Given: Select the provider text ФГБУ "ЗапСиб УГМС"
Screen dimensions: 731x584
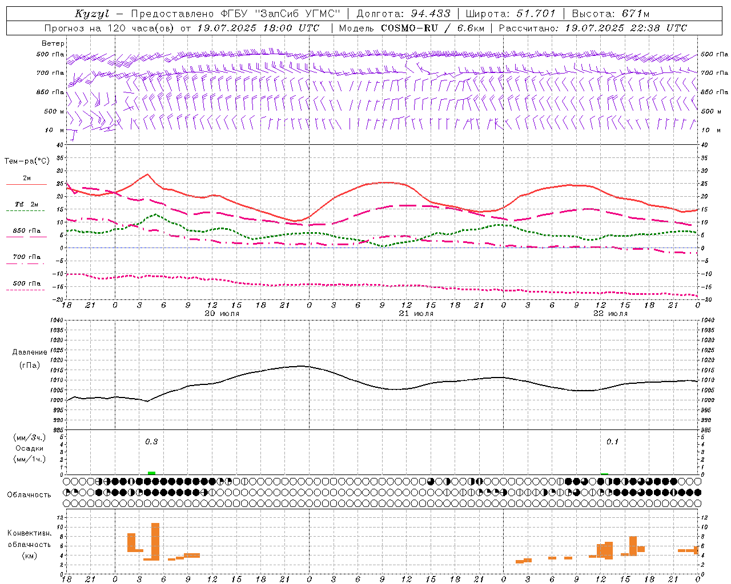Looking at the screenshot, I should (x=280, y=14).
